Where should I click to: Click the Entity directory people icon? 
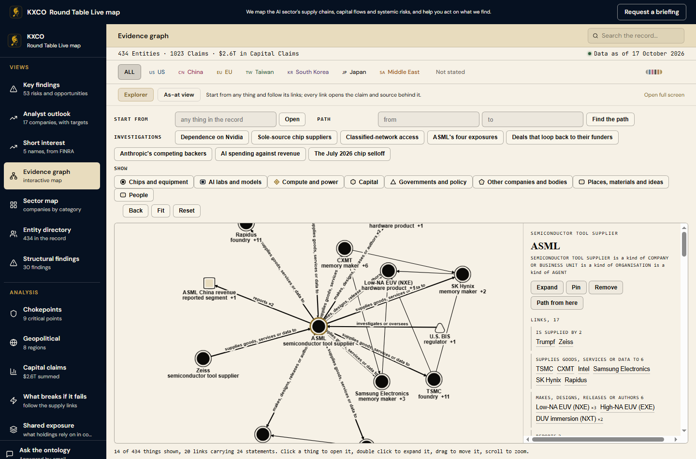click(14, 234)
